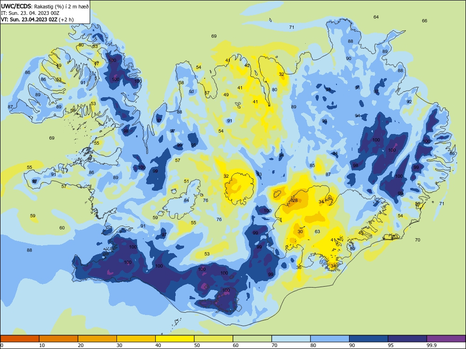This screenshot has height=349, width=466.
Task: Click the '0' legend scale label
Action: (x=2, y=345)
